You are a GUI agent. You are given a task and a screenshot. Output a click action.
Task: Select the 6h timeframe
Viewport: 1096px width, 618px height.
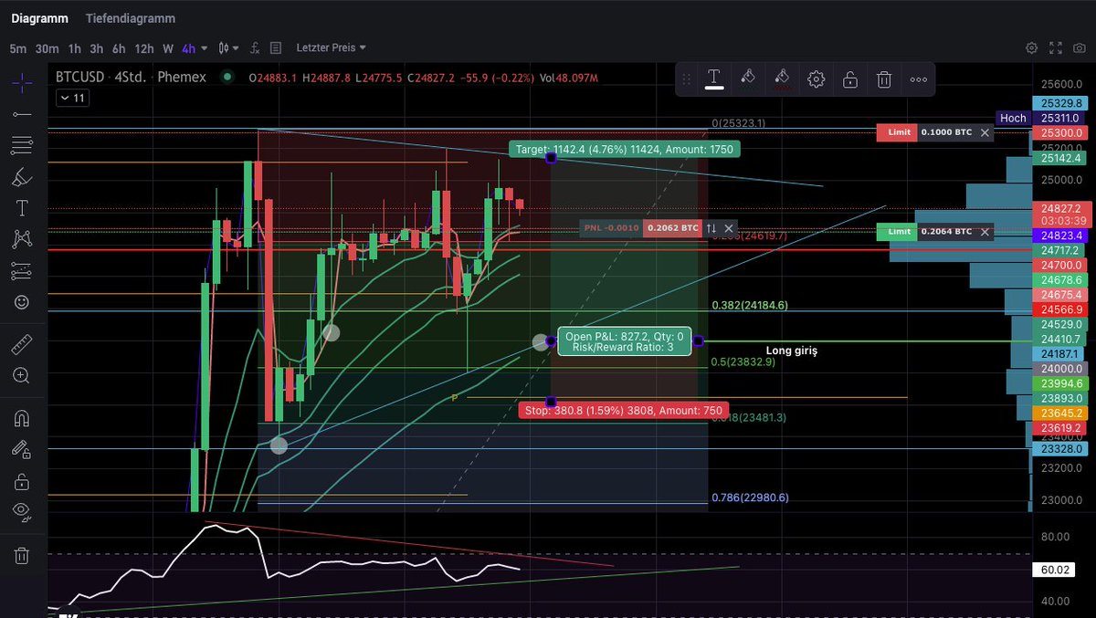119,47
